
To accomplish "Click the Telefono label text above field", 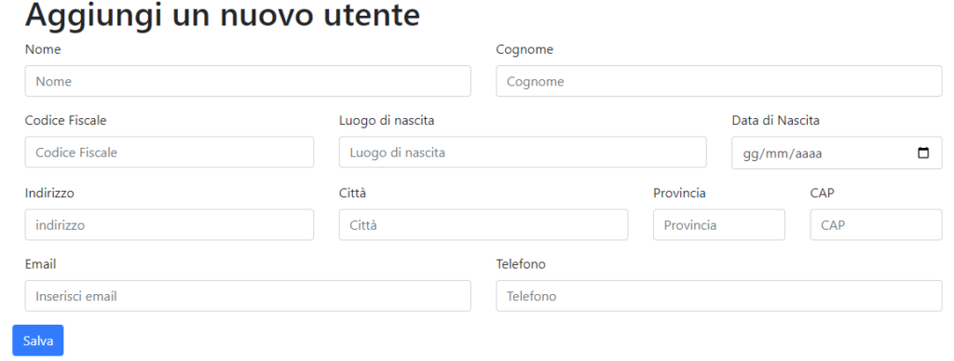I will click(521, 264).
